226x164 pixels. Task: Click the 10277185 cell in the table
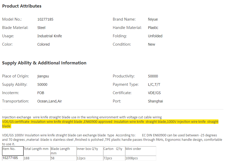(x=10, y=158)
